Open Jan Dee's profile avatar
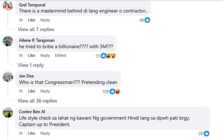This screenshot has width=223, height=140. (x=8, y=77)
